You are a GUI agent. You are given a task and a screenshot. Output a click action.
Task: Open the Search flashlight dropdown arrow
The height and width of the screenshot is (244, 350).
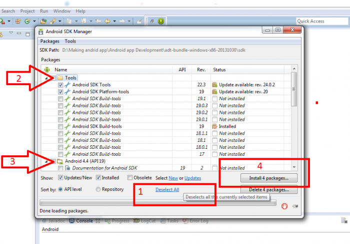point(59,21)
